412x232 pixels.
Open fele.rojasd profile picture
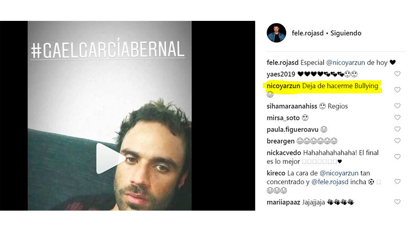pos(276,33)
